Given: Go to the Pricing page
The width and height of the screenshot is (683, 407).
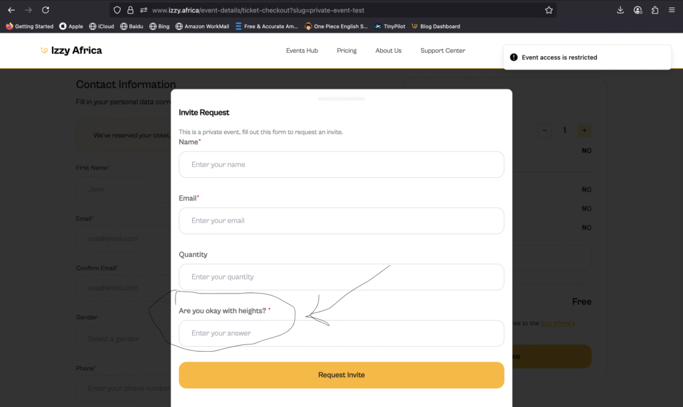Looking at the screenshot, I should pyautogui.click(x=347, y=51).
